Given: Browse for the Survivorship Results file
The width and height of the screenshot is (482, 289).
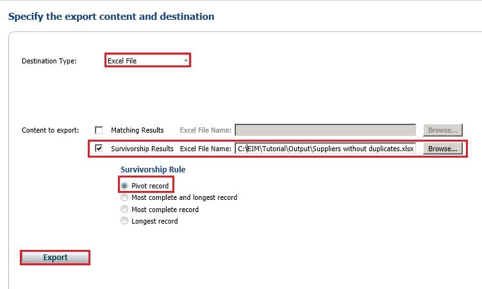Looking at the screenshot, I should 442,149.
